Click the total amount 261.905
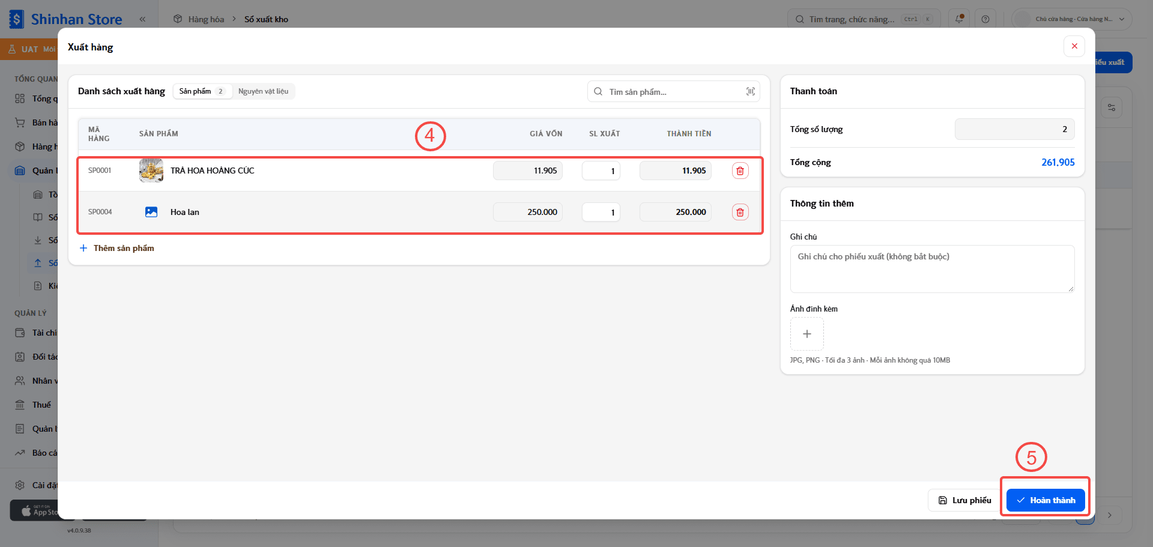The height and width of the screenshot is (547, 1153). pyautogui.click(x=1058, y=162)
